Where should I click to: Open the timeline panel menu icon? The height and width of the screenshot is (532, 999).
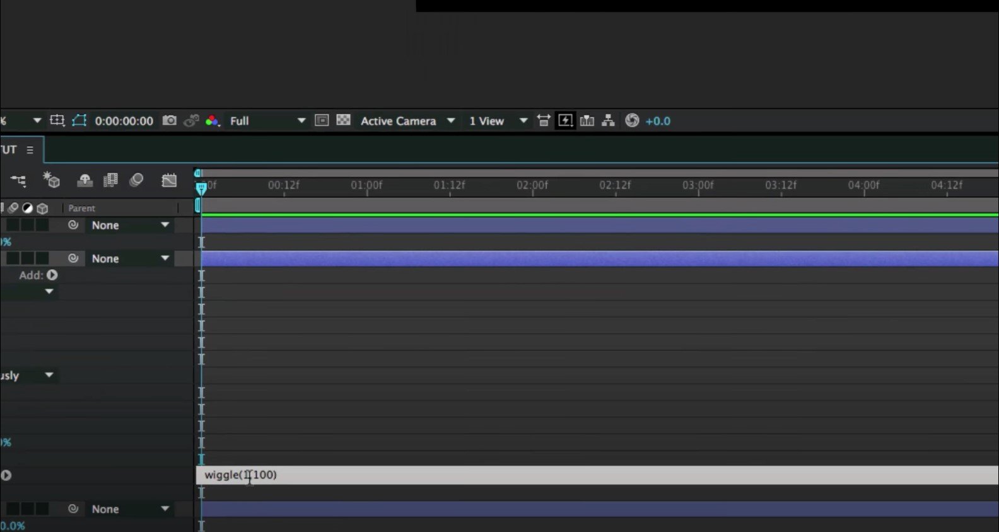tap(30, 150)
